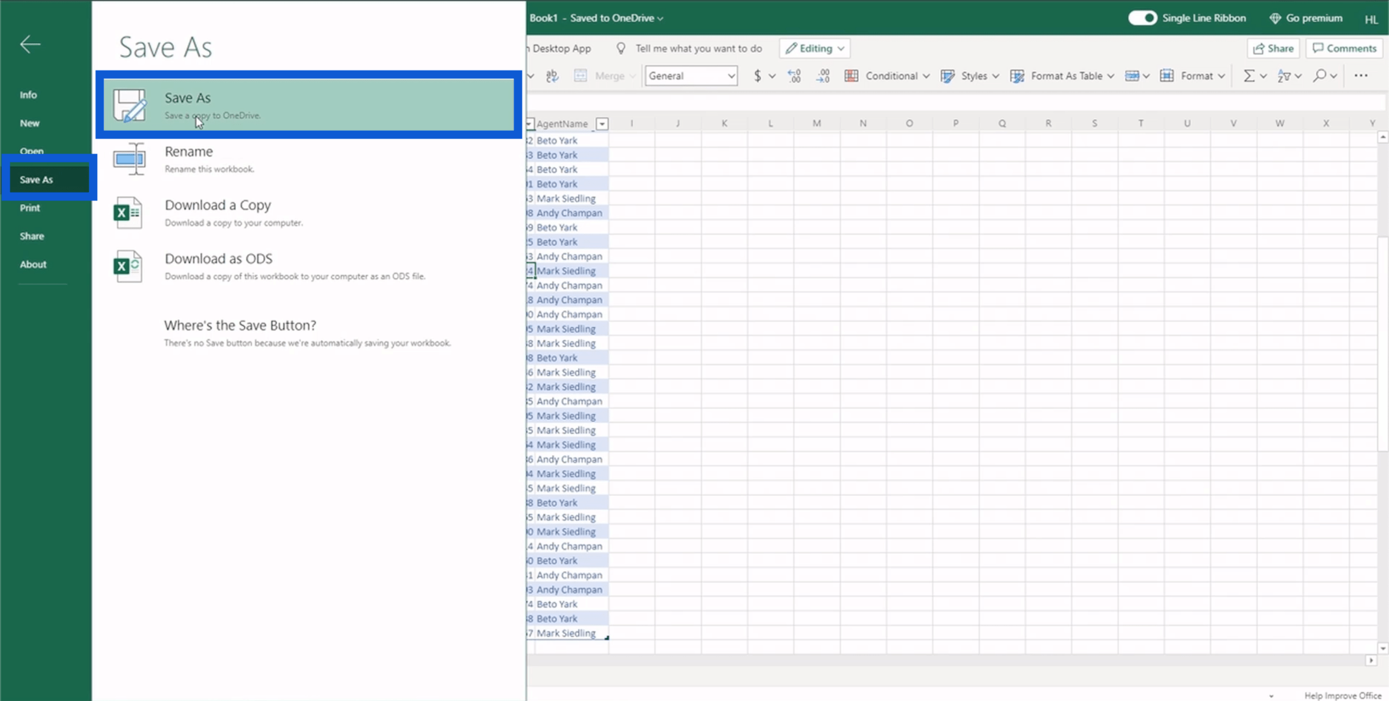Click the Sort and Filter icon

tap(1284, 75)
